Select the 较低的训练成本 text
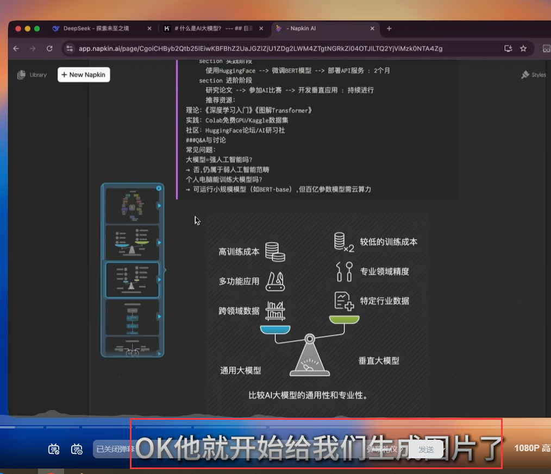Image resolution: width=551 pixels, height=474 pixels. coord(389,242)
